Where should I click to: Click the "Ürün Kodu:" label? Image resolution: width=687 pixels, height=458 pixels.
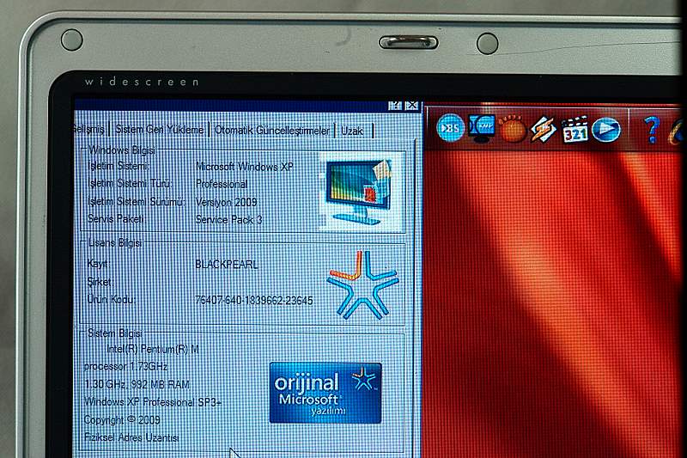coord(112,299)
